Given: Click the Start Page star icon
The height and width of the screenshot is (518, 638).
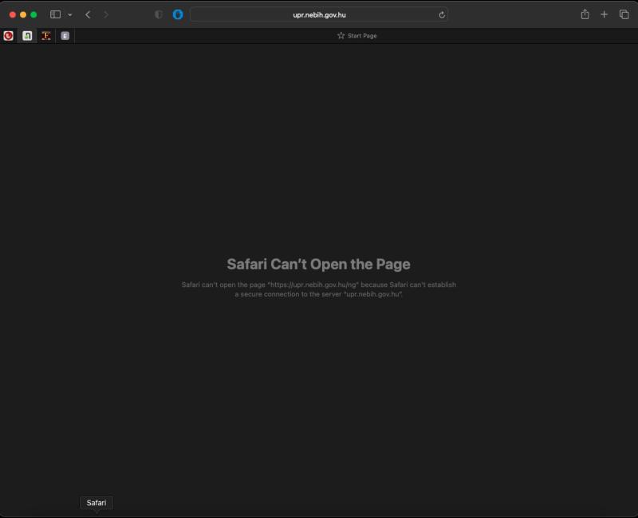Looking at the screenshot, I should [341, 36].
